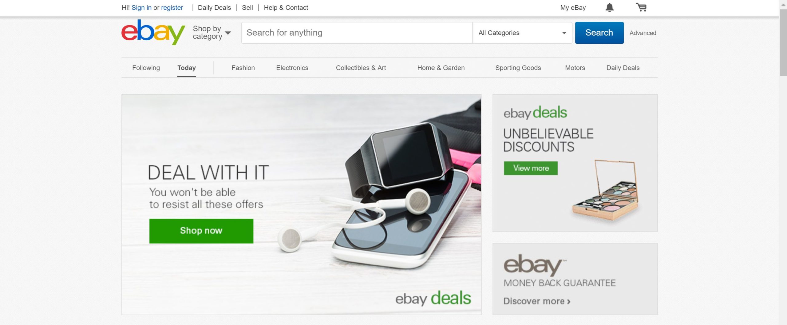787x325 pixels.
Task: Click the Shop by category arrow
Action: (228, 33)
